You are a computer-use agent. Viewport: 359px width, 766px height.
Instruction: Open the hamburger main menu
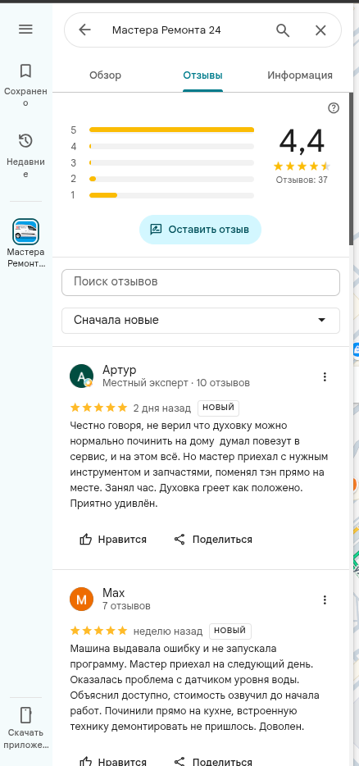pyautogui.click(x=25, y=30)
